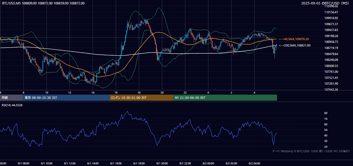Click price axis value 107281.90

[331, 84]
